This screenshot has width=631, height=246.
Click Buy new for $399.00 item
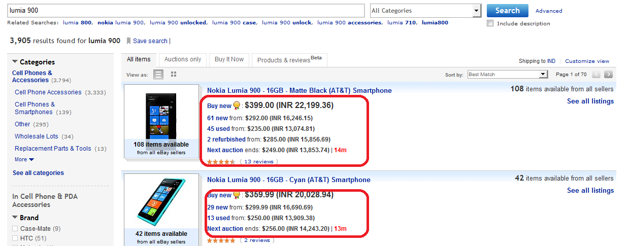point(219,106)
